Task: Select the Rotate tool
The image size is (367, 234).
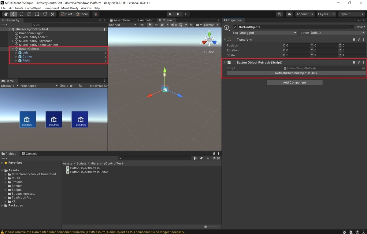Action: coord(21,14)
